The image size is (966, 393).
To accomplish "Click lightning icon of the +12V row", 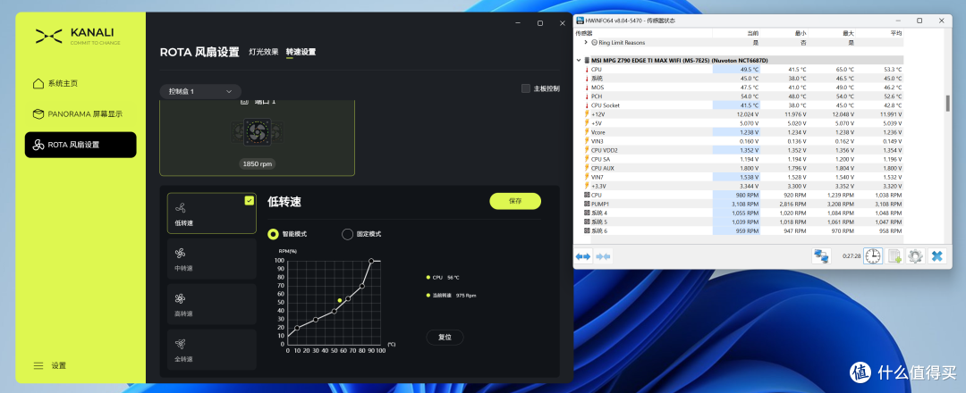I will [587, 114].
